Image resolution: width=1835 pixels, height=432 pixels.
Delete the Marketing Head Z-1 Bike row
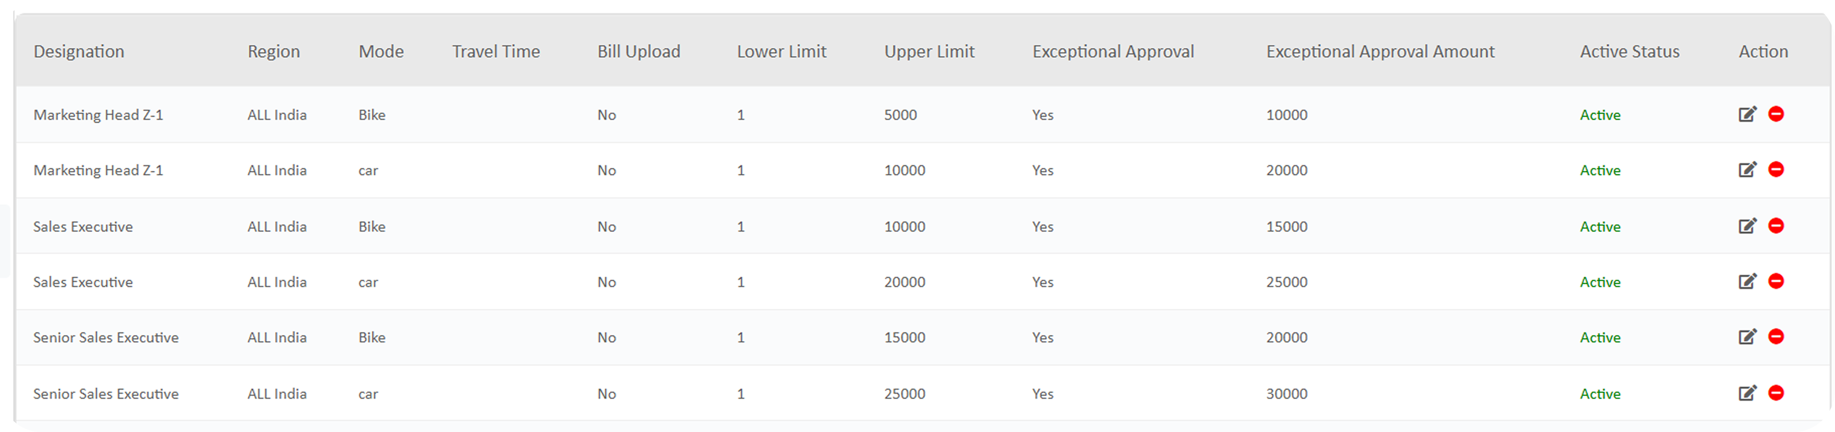tap(1776, 114)
